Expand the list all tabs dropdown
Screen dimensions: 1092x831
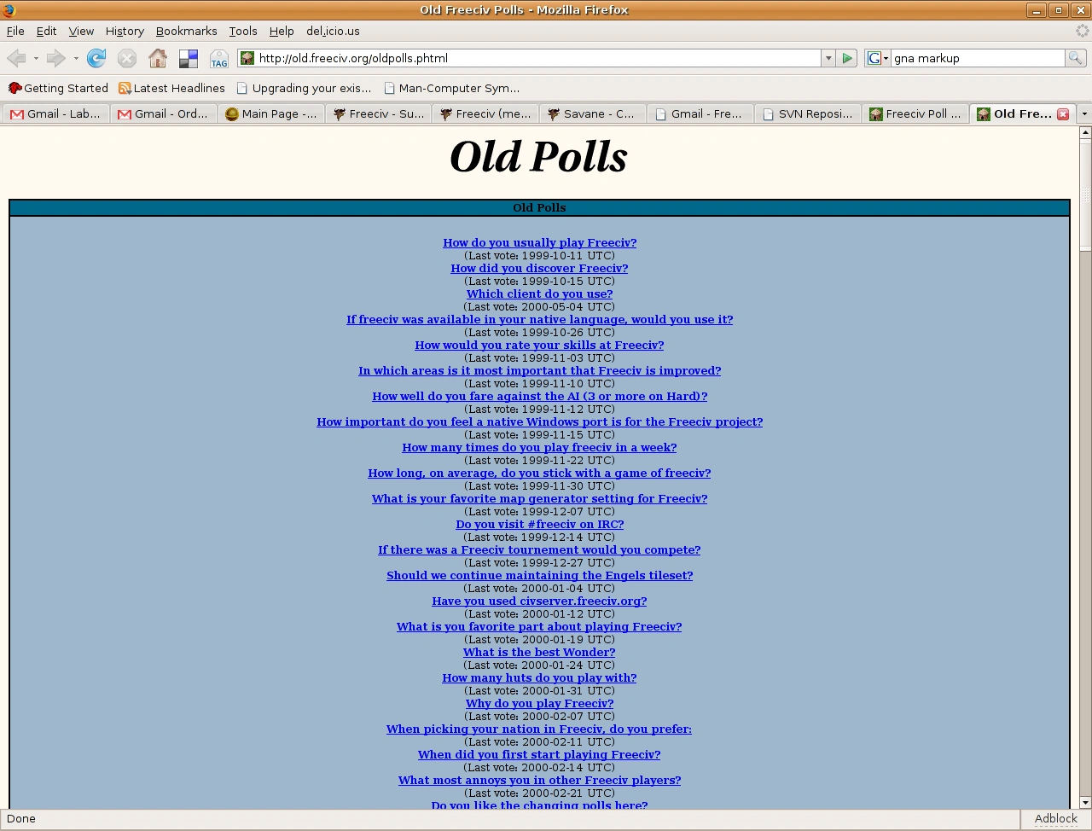click(1084, 113)
